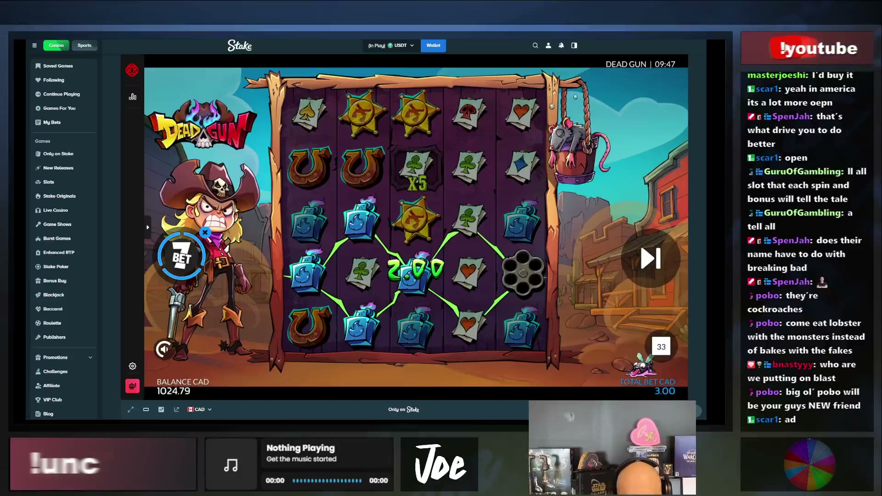This screenshot has height=496, width=882.
Task: Click the music note icon in the player
Action: [231, 465]
